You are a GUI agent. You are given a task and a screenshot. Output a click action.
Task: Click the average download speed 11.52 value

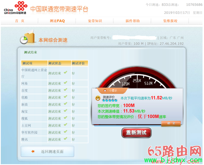(156, 98)
